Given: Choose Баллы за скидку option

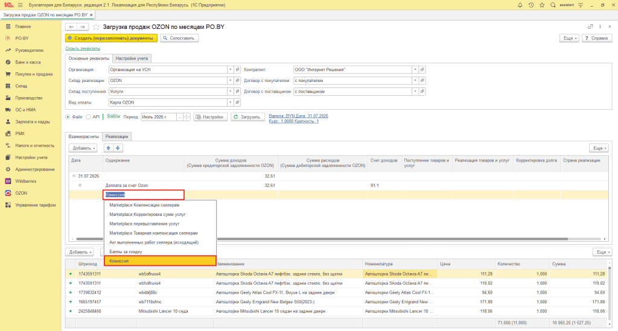Looking at the screenshot, I should coord(160,251).
